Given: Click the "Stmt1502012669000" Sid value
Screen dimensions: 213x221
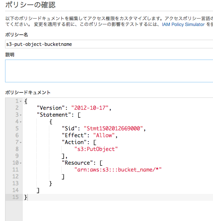Looking at the screenshot, I should pyautogui.click(x=113, y=129).
